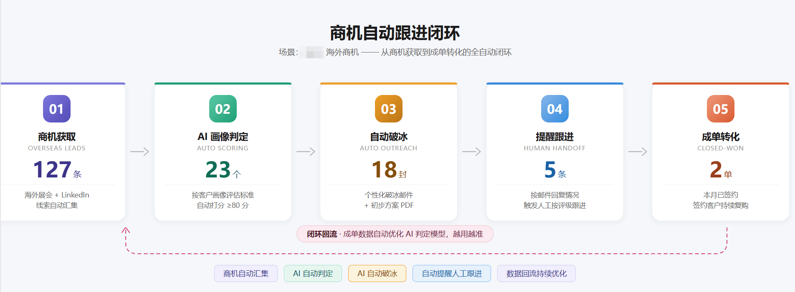Click the CLOSED-WON subtitle
Image resolution: width=795 pixels, height=292 pixels.
coord(721,148)
